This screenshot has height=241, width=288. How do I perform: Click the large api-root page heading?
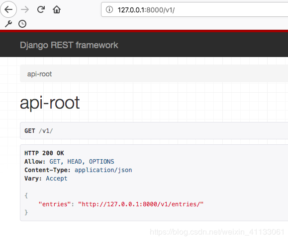pyautogui.click(x=50, y=103)
